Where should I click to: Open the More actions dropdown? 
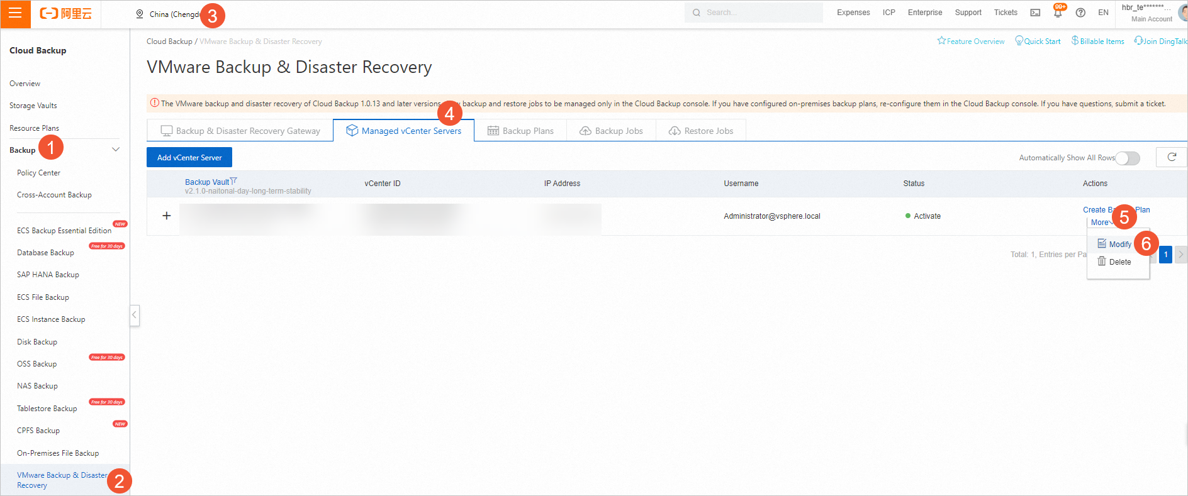tap(1102, 223)
